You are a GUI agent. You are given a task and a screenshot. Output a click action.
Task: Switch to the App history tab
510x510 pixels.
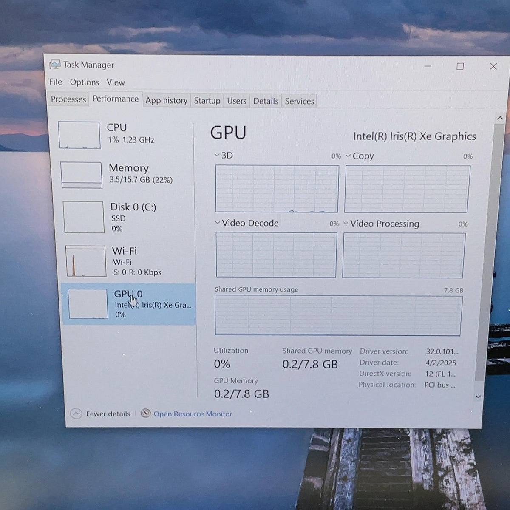coord(167,101)
